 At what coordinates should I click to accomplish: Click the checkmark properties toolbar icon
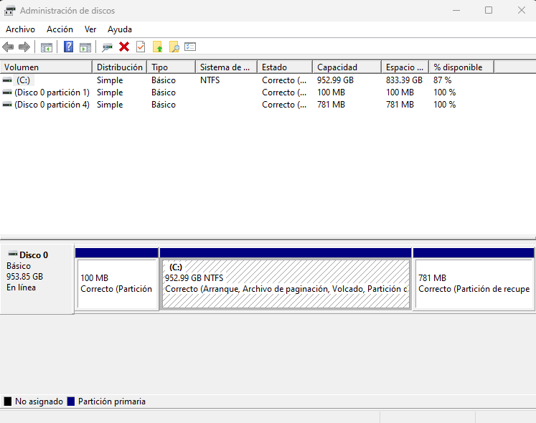coord(141,47)
